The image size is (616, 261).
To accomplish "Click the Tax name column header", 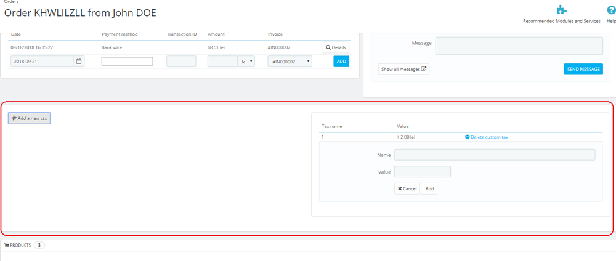I will pyautogui.click(x=332, y=126).
